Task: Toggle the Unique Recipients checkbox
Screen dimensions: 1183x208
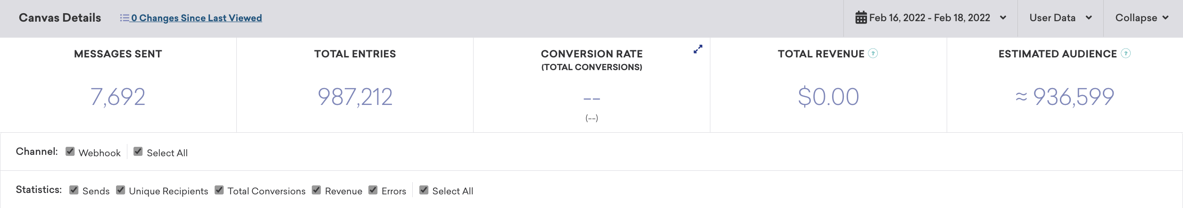Action: [x=121, y=190]
